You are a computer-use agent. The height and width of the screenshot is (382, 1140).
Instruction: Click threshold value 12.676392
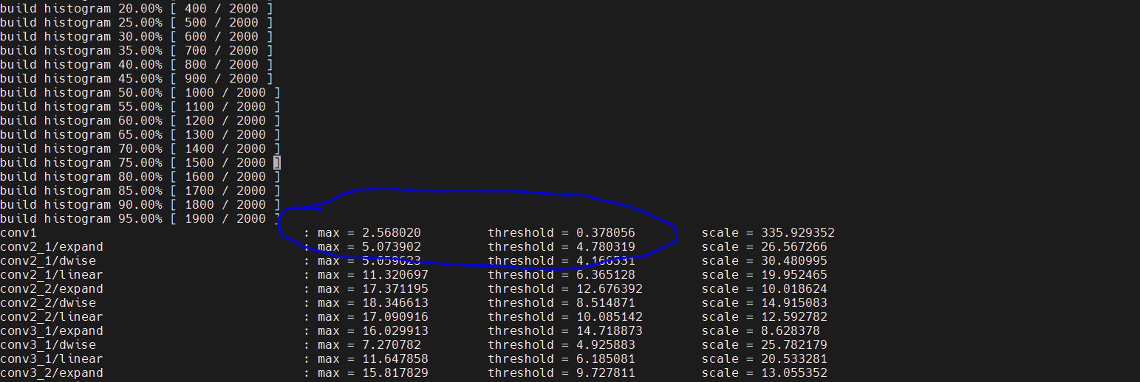(x=610, y=288)
